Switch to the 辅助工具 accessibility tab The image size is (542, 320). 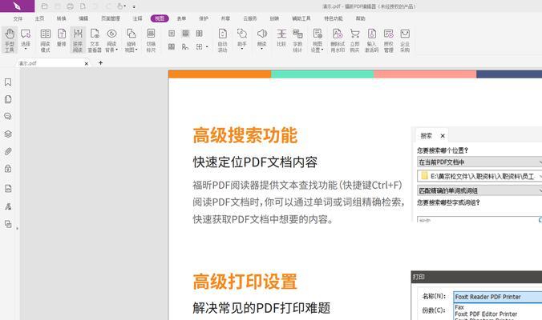(x=301, y=18)
